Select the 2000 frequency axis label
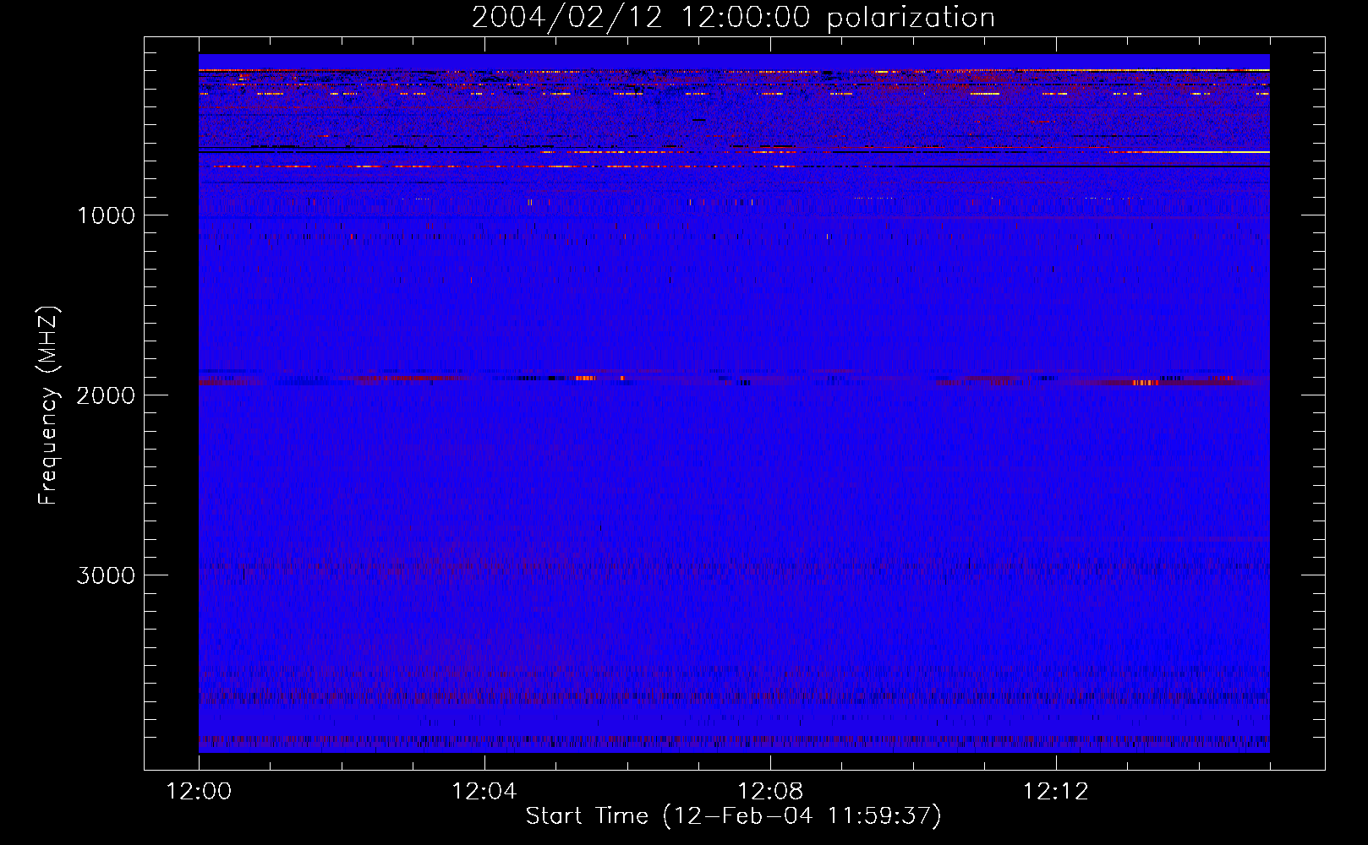 106,395
